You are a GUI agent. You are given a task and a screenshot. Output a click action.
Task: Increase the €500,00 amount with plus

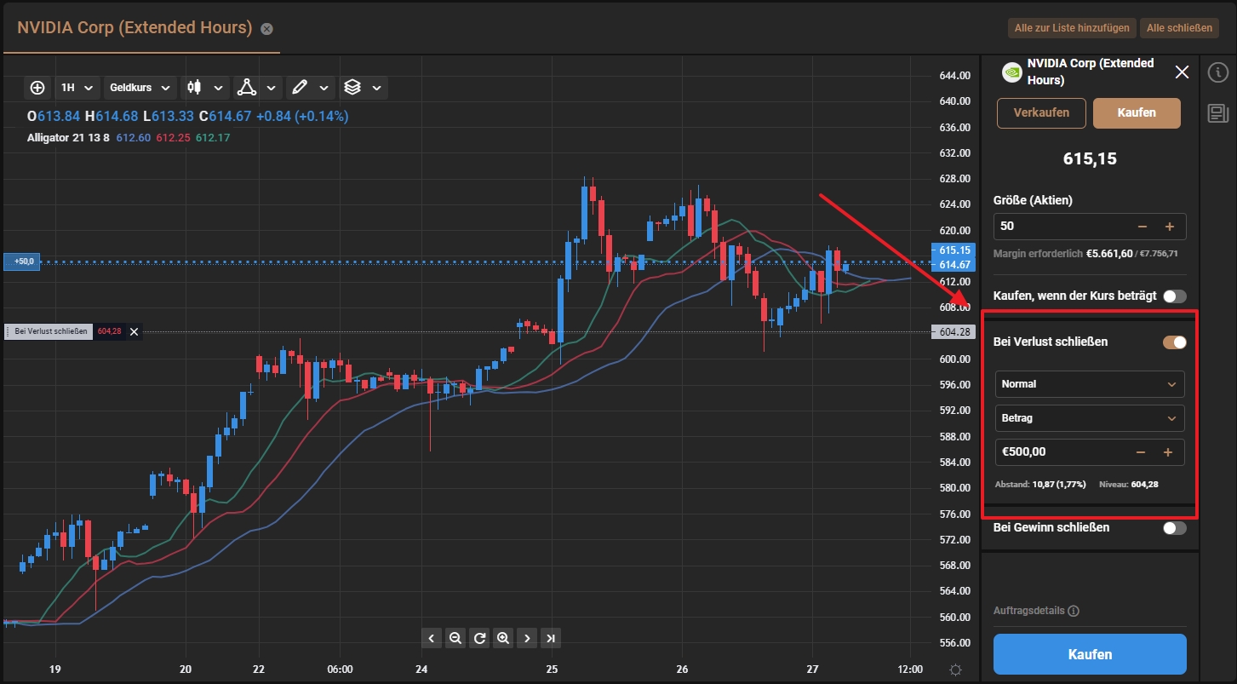pos(1168,452)
